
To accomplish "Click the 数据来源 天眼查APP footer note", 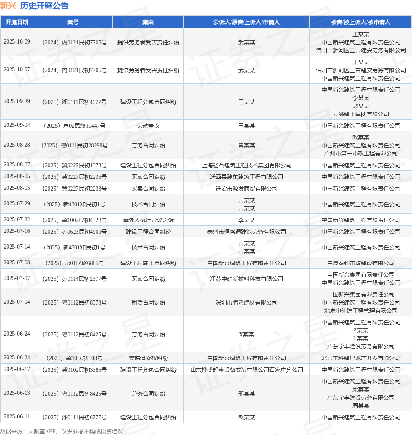I will coord(62,431).
